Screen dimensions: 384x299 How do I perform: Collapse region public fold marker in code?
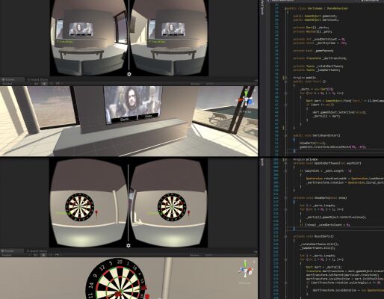[285, 78]
